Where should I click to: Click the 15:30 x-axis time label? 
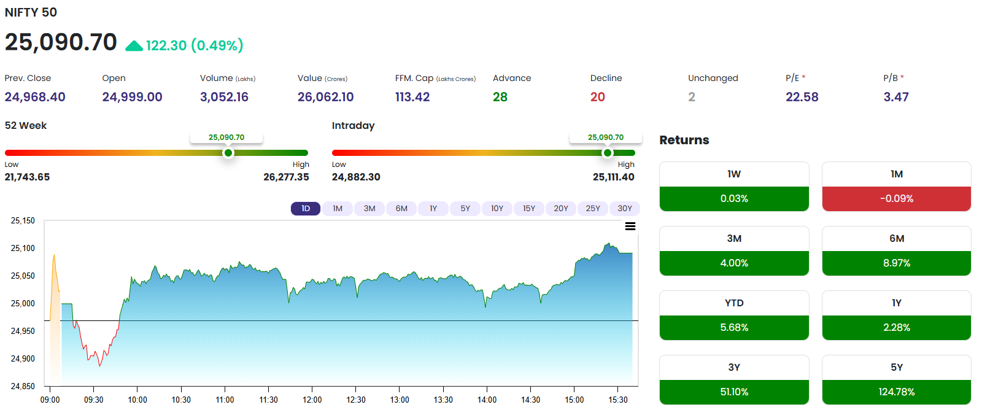tap(618, 400)
